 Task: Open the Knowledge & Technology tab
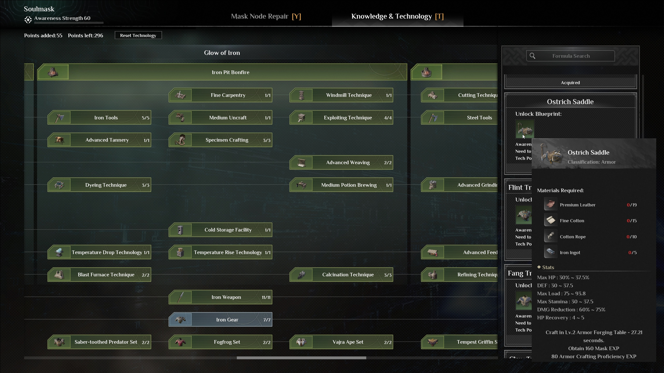(x=397, y=16)
